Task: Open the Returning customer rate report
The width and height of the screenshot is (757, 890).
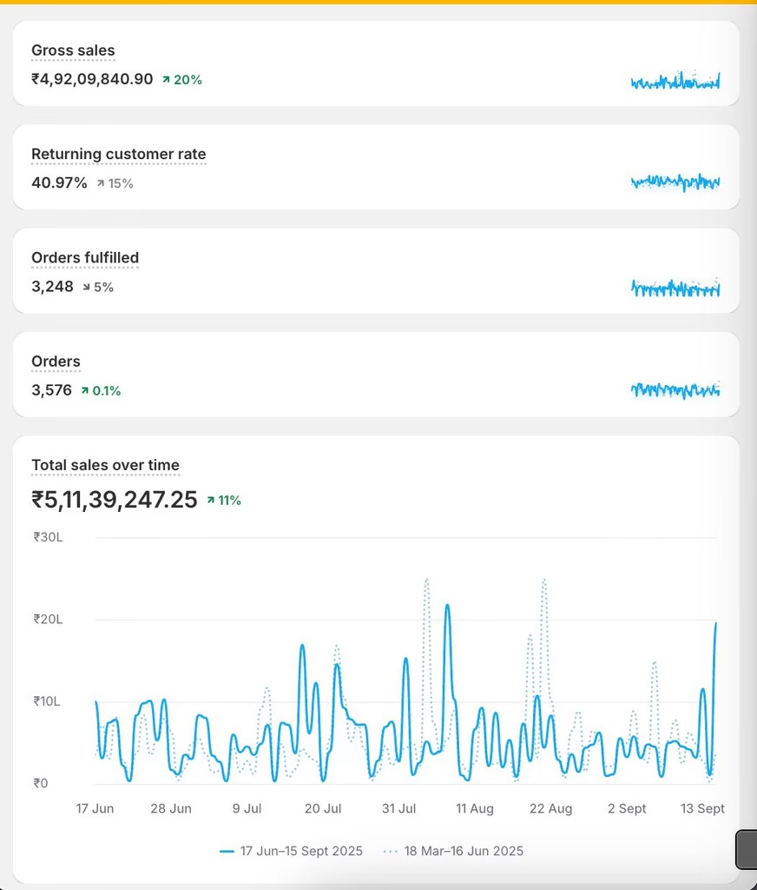Action: [118, 154]
